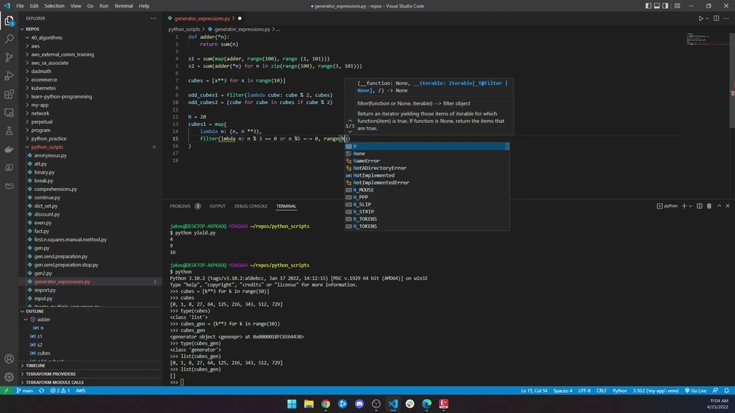Image resolution: width=735 pixels, height=413 pixels.
Task: Go to line via Ln 15, Col 54
Action: 534,391
